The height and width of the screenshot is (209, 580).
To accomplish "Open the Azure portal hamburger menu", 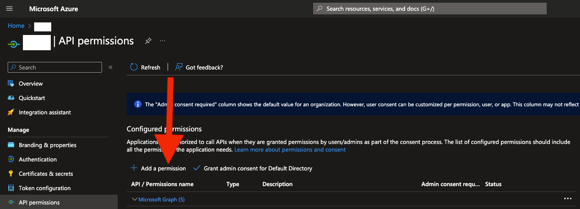I will coord(9,9).
